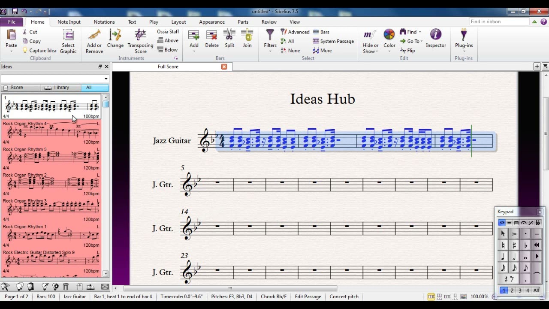Click the Change instrument icon

click(115, 35)
